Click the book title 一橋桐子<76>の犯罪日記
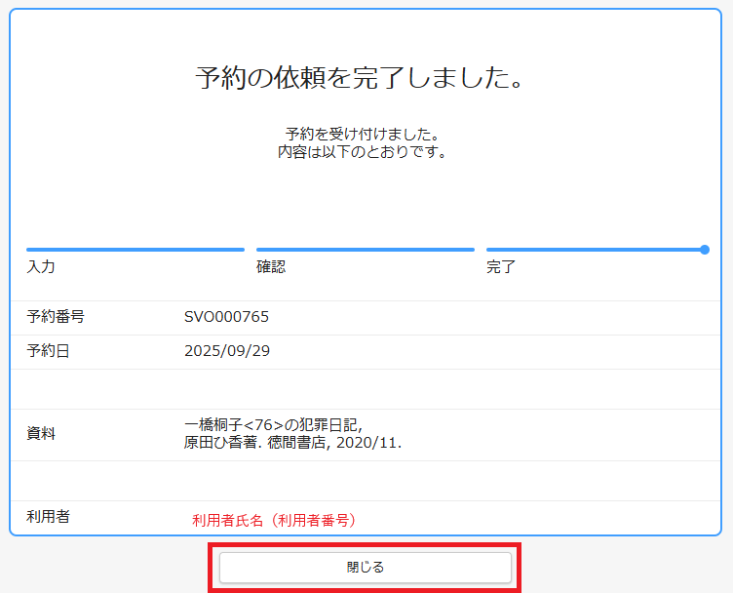This screenshot has height=593, width=733. click(x=273, y=425)
